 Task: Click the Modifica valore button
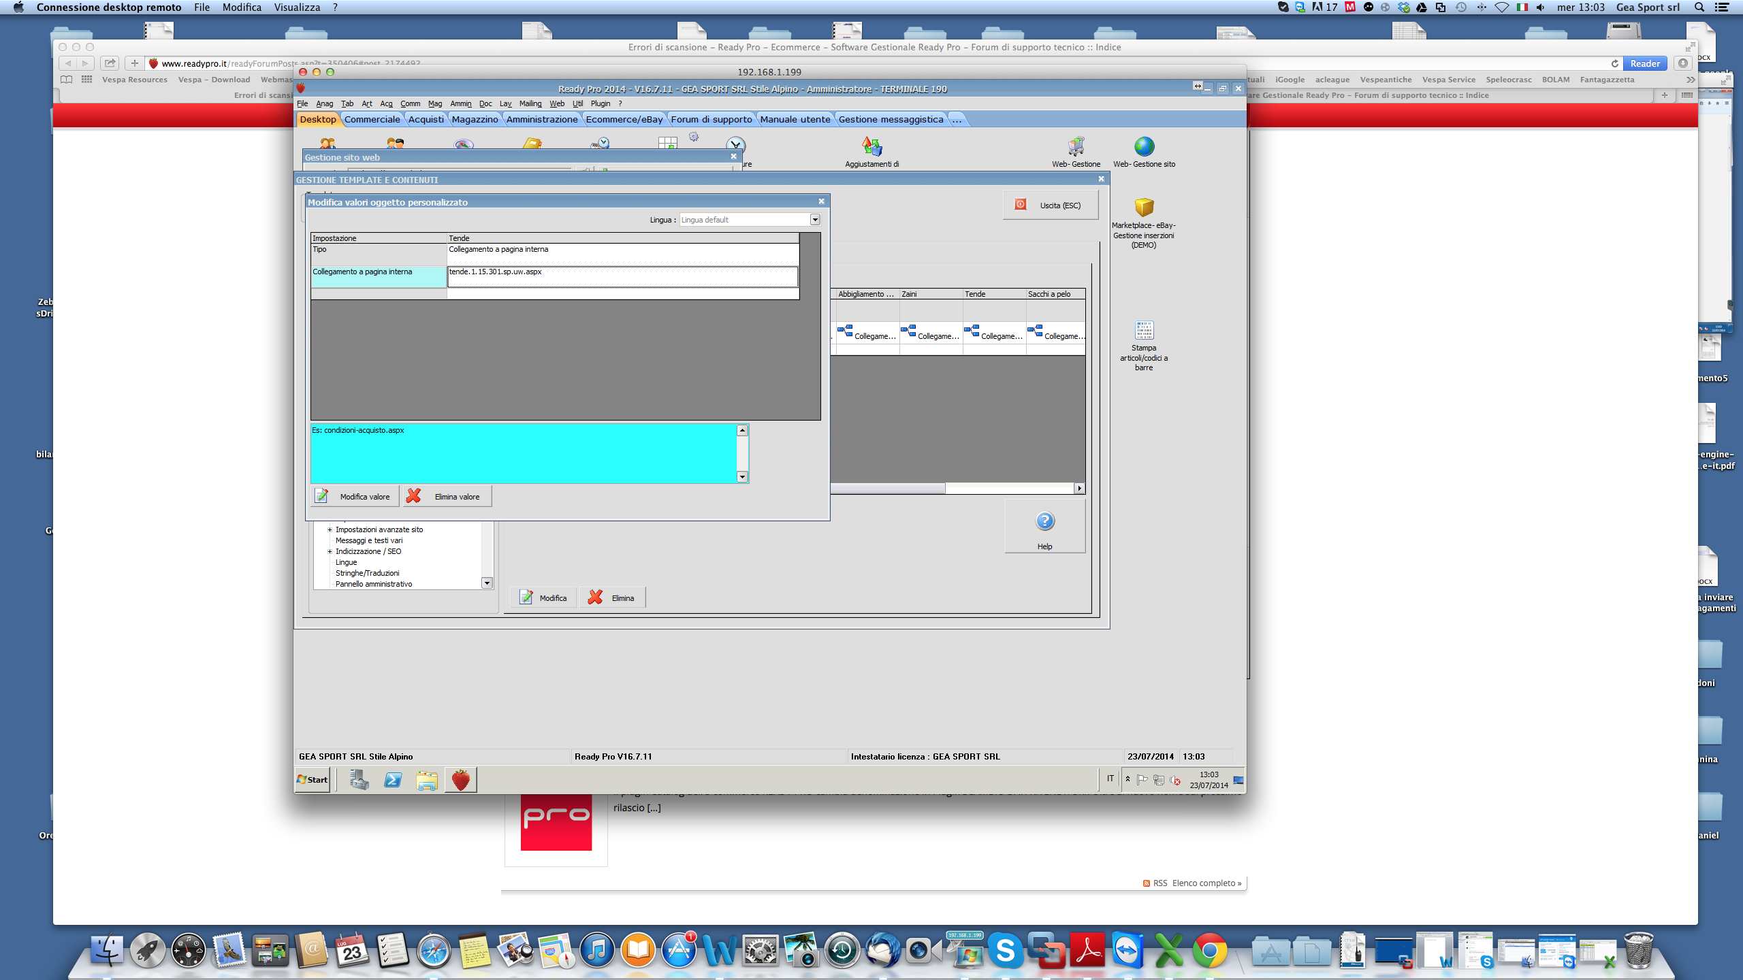(355, 497)
